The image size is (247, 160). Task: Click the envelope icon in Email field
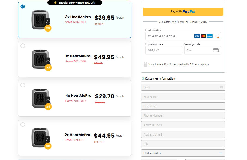tap(221, 87)
